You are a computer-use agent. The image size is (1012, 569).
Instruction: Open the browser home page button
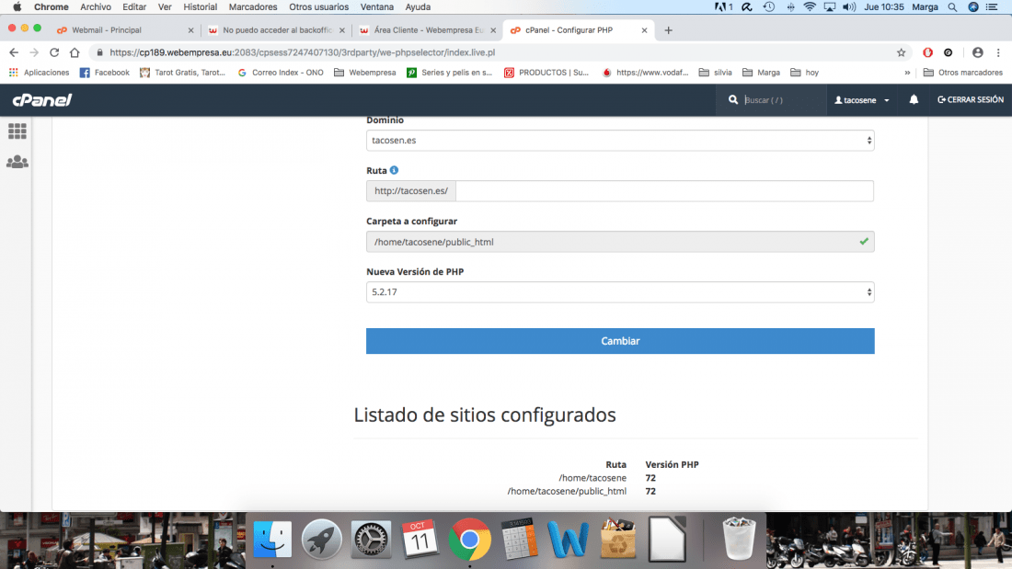click(x=75, y=52)
